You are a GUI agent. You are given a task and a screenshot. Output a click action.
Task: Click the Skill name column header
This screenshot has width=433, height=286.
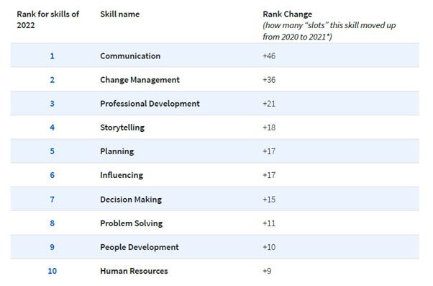click(119, 14)
